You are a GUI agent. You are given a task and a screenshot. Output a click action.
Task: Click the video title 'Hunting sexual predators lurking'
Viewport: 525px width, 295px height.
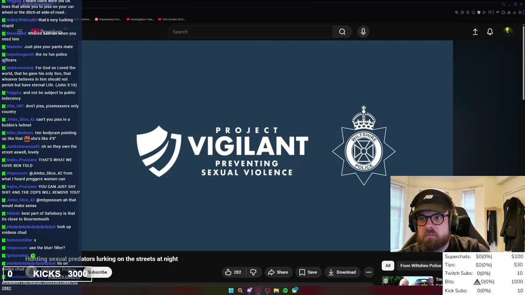pos(102,259)
